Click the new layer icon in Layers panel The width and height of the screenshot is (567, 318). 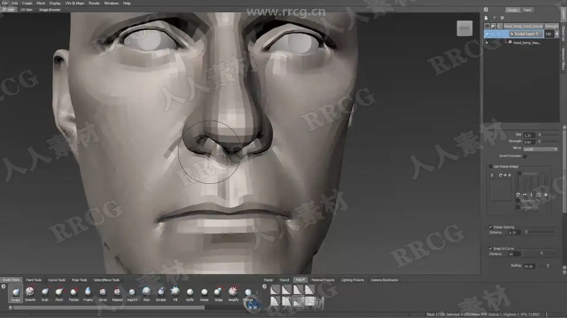(x=486, y=18)
